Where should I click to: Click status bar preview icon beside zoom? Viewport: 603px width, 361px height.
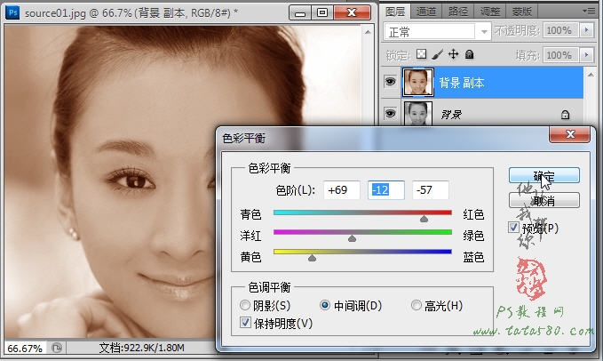[57, 348]
